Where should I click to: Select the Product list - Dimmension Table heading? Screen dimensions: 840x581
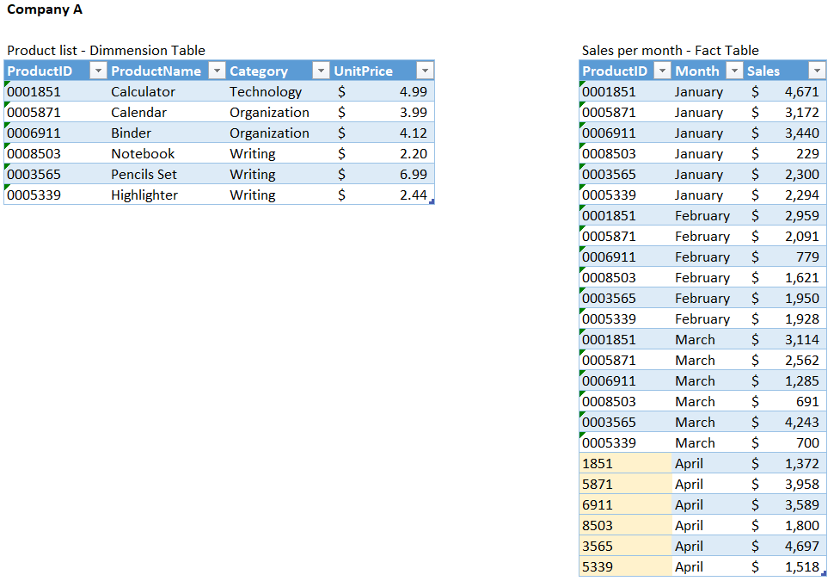(x=106, y=50)
